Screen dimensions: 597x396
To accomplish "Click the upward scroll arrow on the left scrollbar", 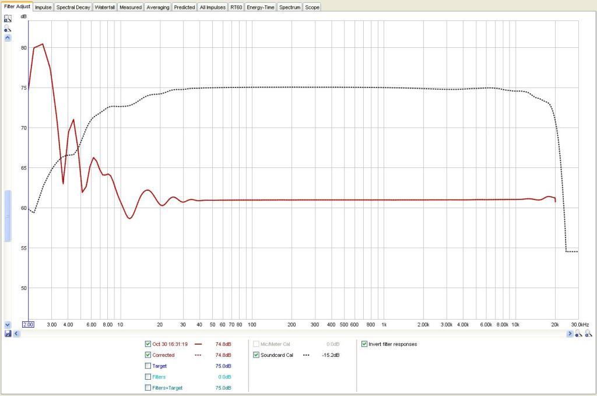I will point(7,37).
